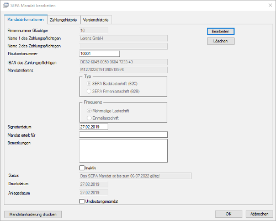This screenshot has height=221, width=276.
Task: Confirm the dialog with OK
Action: tap(229, 214)
